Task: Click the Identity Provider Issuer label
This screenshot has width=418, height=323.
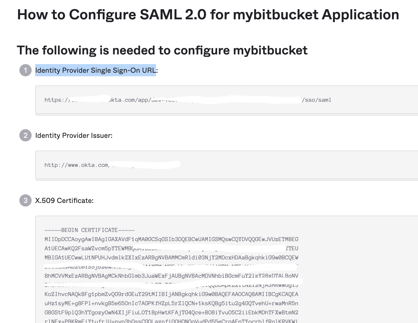Action: (74, 135)
